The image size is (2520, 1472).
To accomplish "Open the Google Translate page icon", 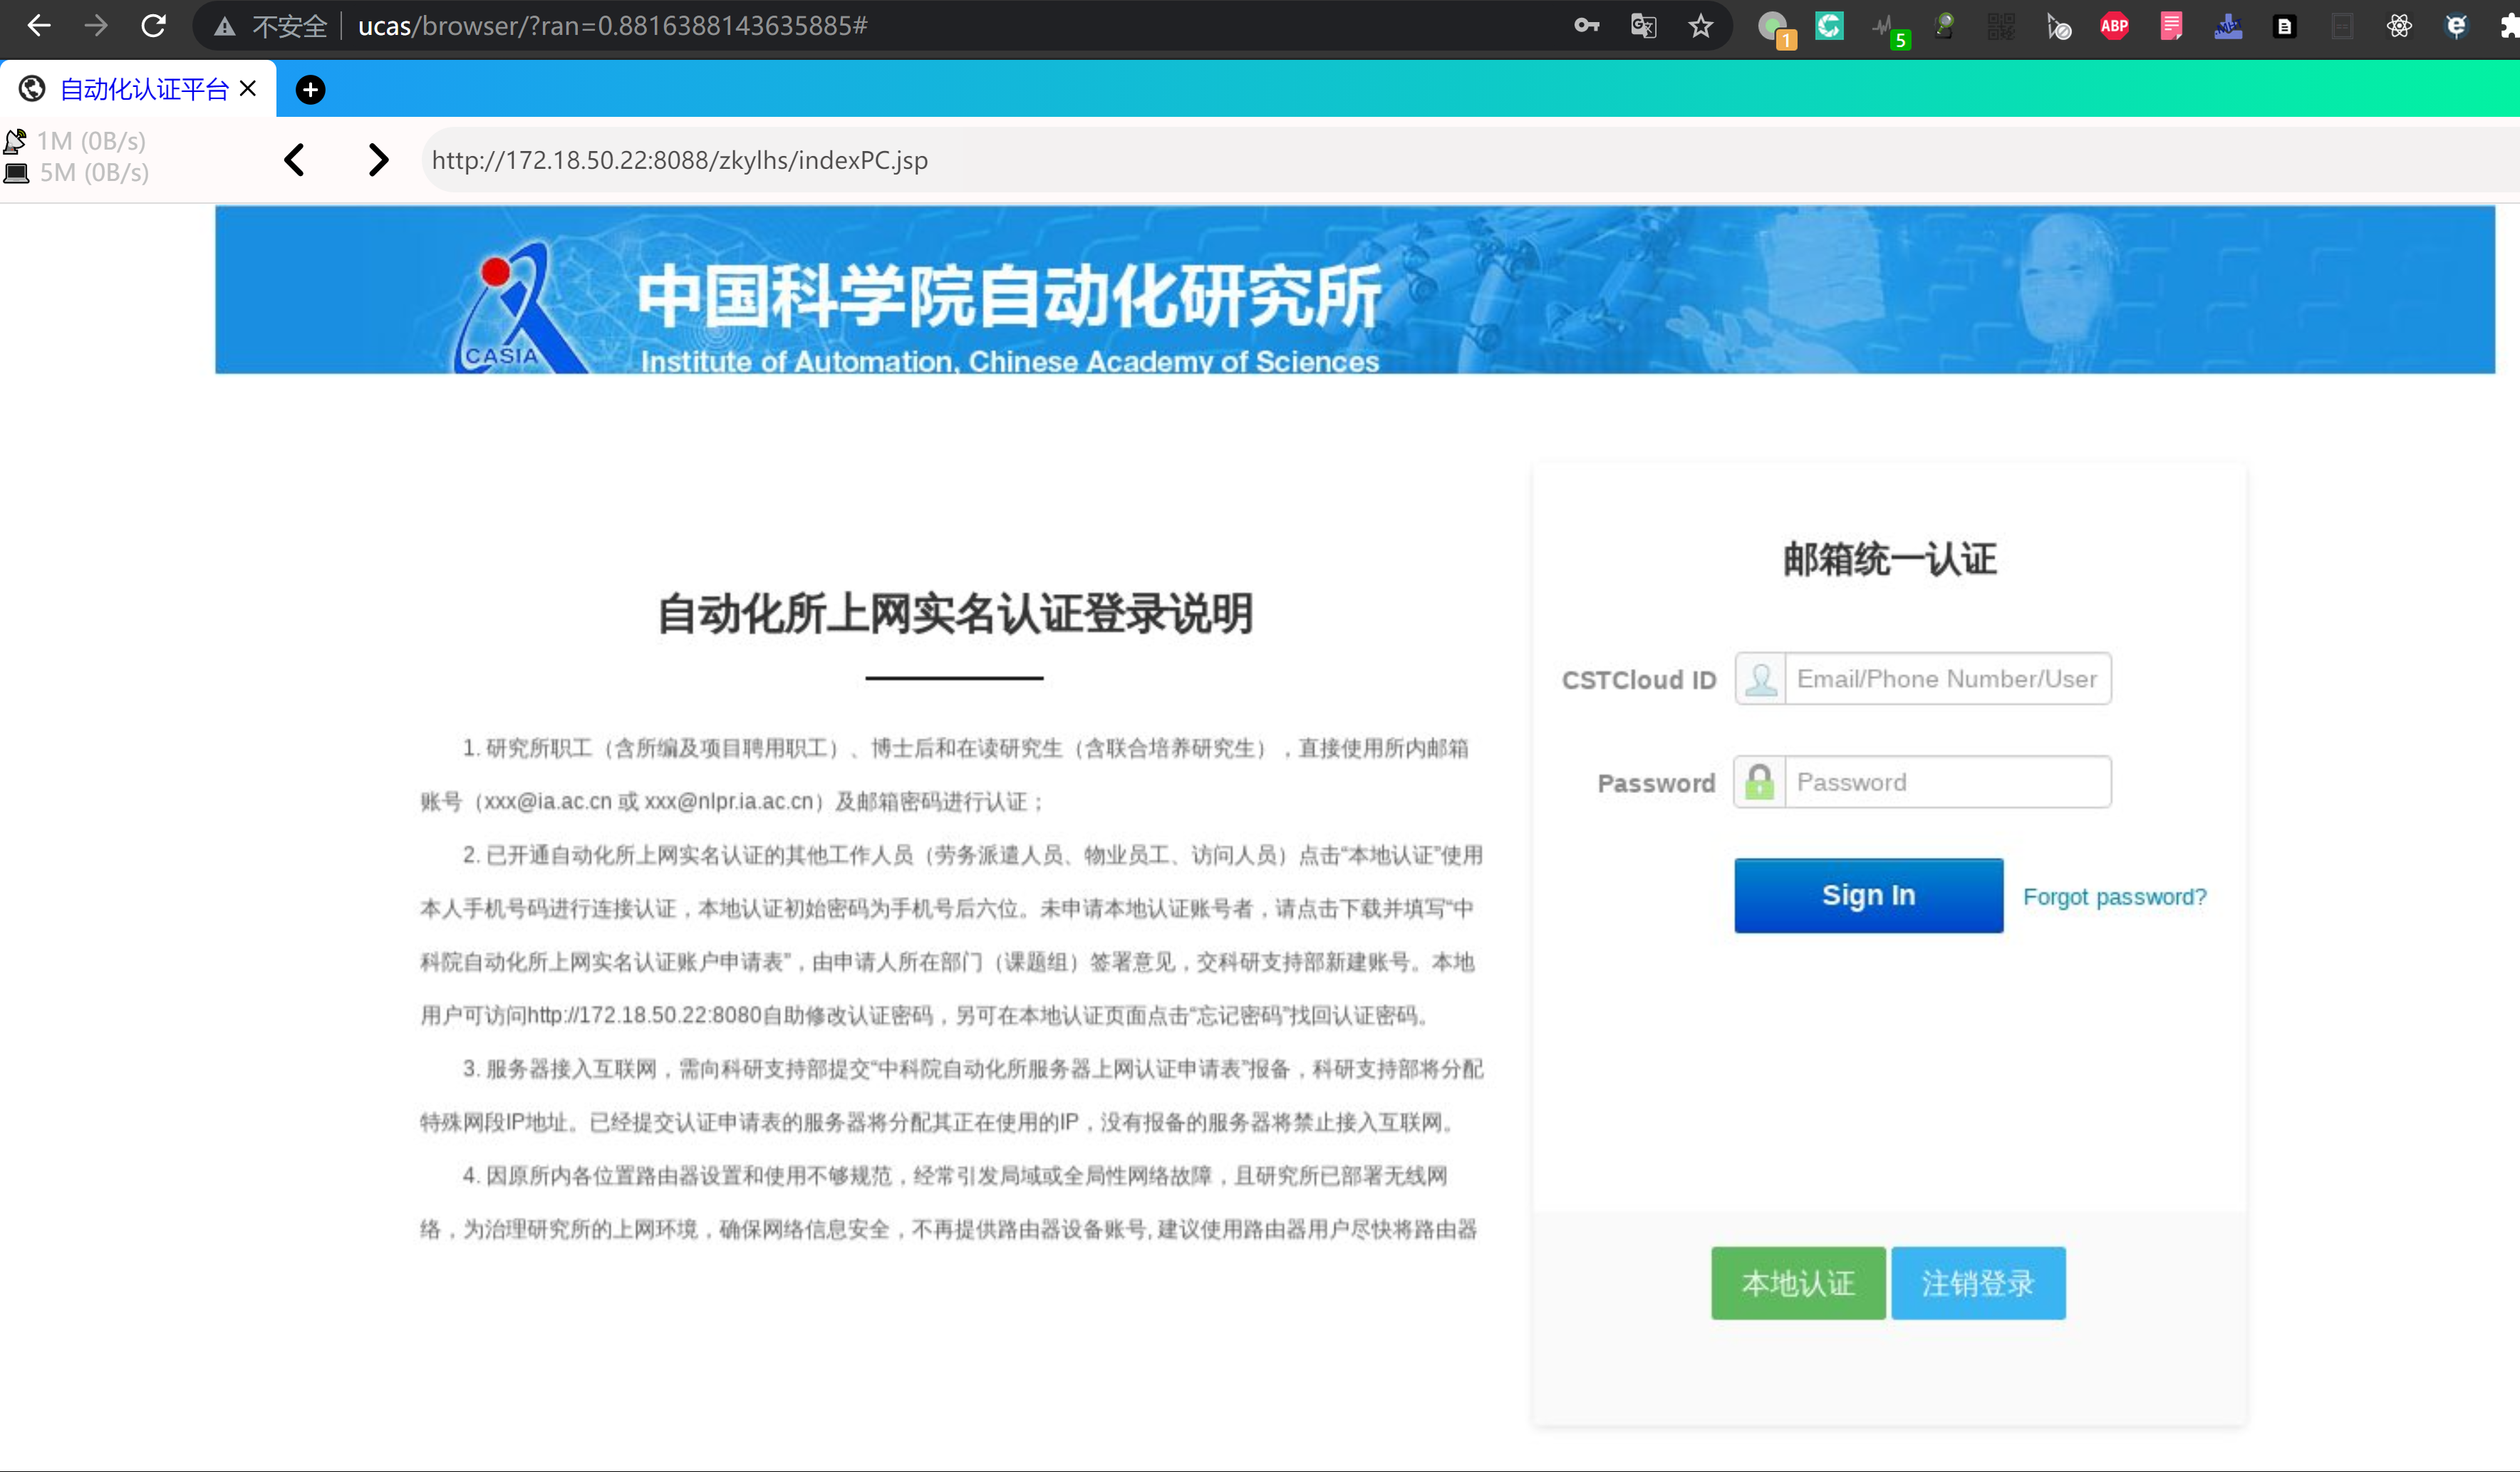I will [1643, 26].
